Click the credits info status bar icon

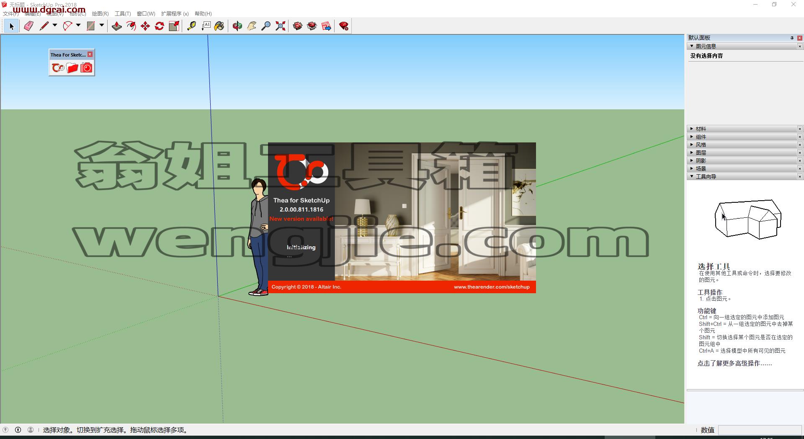(x=18, y=430)
